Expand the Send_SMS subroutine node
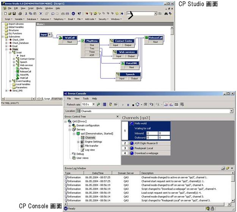 [x=6, y=90]
